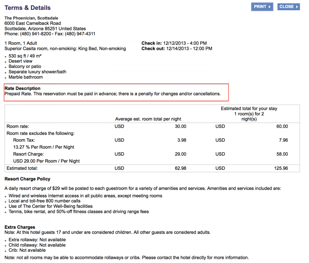Click the arrow icon on PRINT button
309x263 pixels.
click(x=270, y=7)
